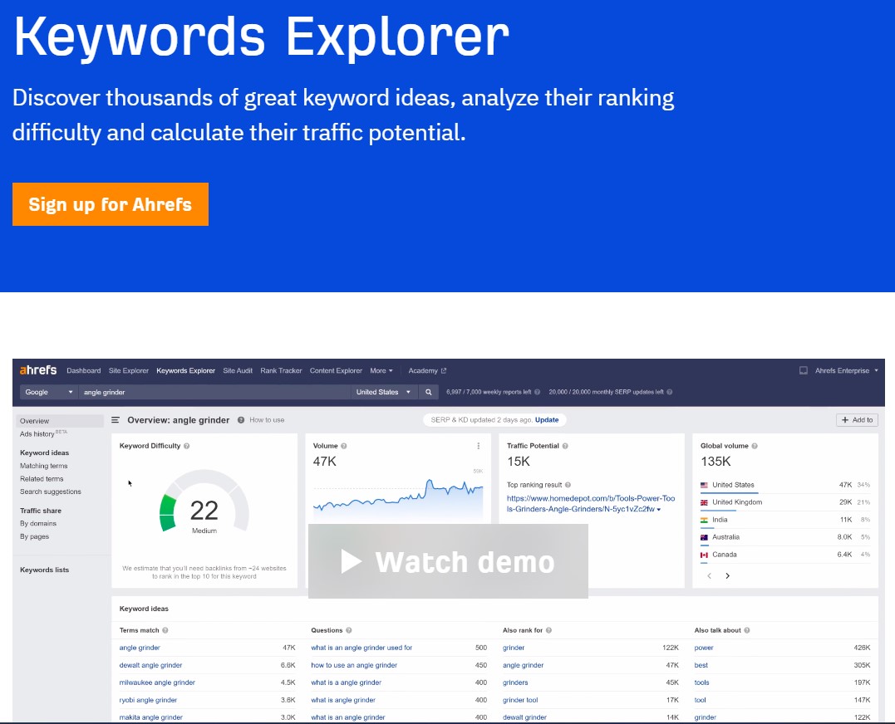
Task: Open what is an angle grinder used for
Action: (x=361, y=648)
